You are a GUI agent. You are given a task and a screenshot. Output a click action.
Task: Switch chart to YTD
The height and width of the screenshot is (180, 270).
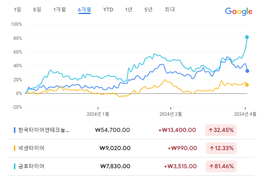tap(108, 10)
